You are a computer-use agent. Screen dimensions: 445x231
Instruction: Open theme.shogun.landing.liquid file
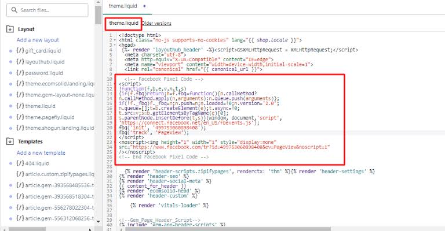60,128
